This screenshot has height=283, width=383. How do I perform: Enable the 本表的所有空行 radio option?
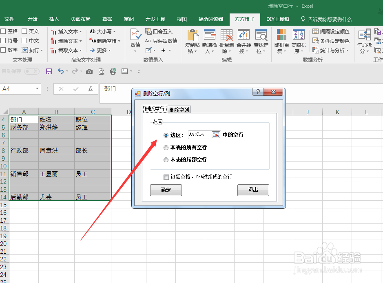pos(166,148)
